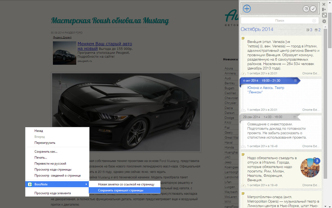Screen dimensions: 332x208
Task: Click the checkmark circle icon
Action: click(x=313, y=9)
